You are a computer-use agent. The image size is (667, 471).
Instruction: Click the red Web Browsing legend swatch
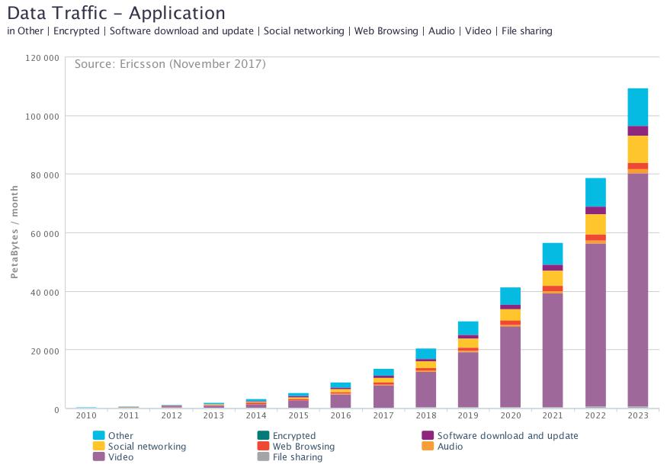263,447
